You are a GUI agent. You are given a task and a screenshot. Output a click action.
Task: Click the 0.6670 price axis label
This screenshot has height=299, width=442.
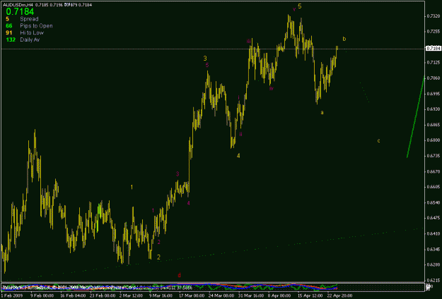click(x=434, y=171)
